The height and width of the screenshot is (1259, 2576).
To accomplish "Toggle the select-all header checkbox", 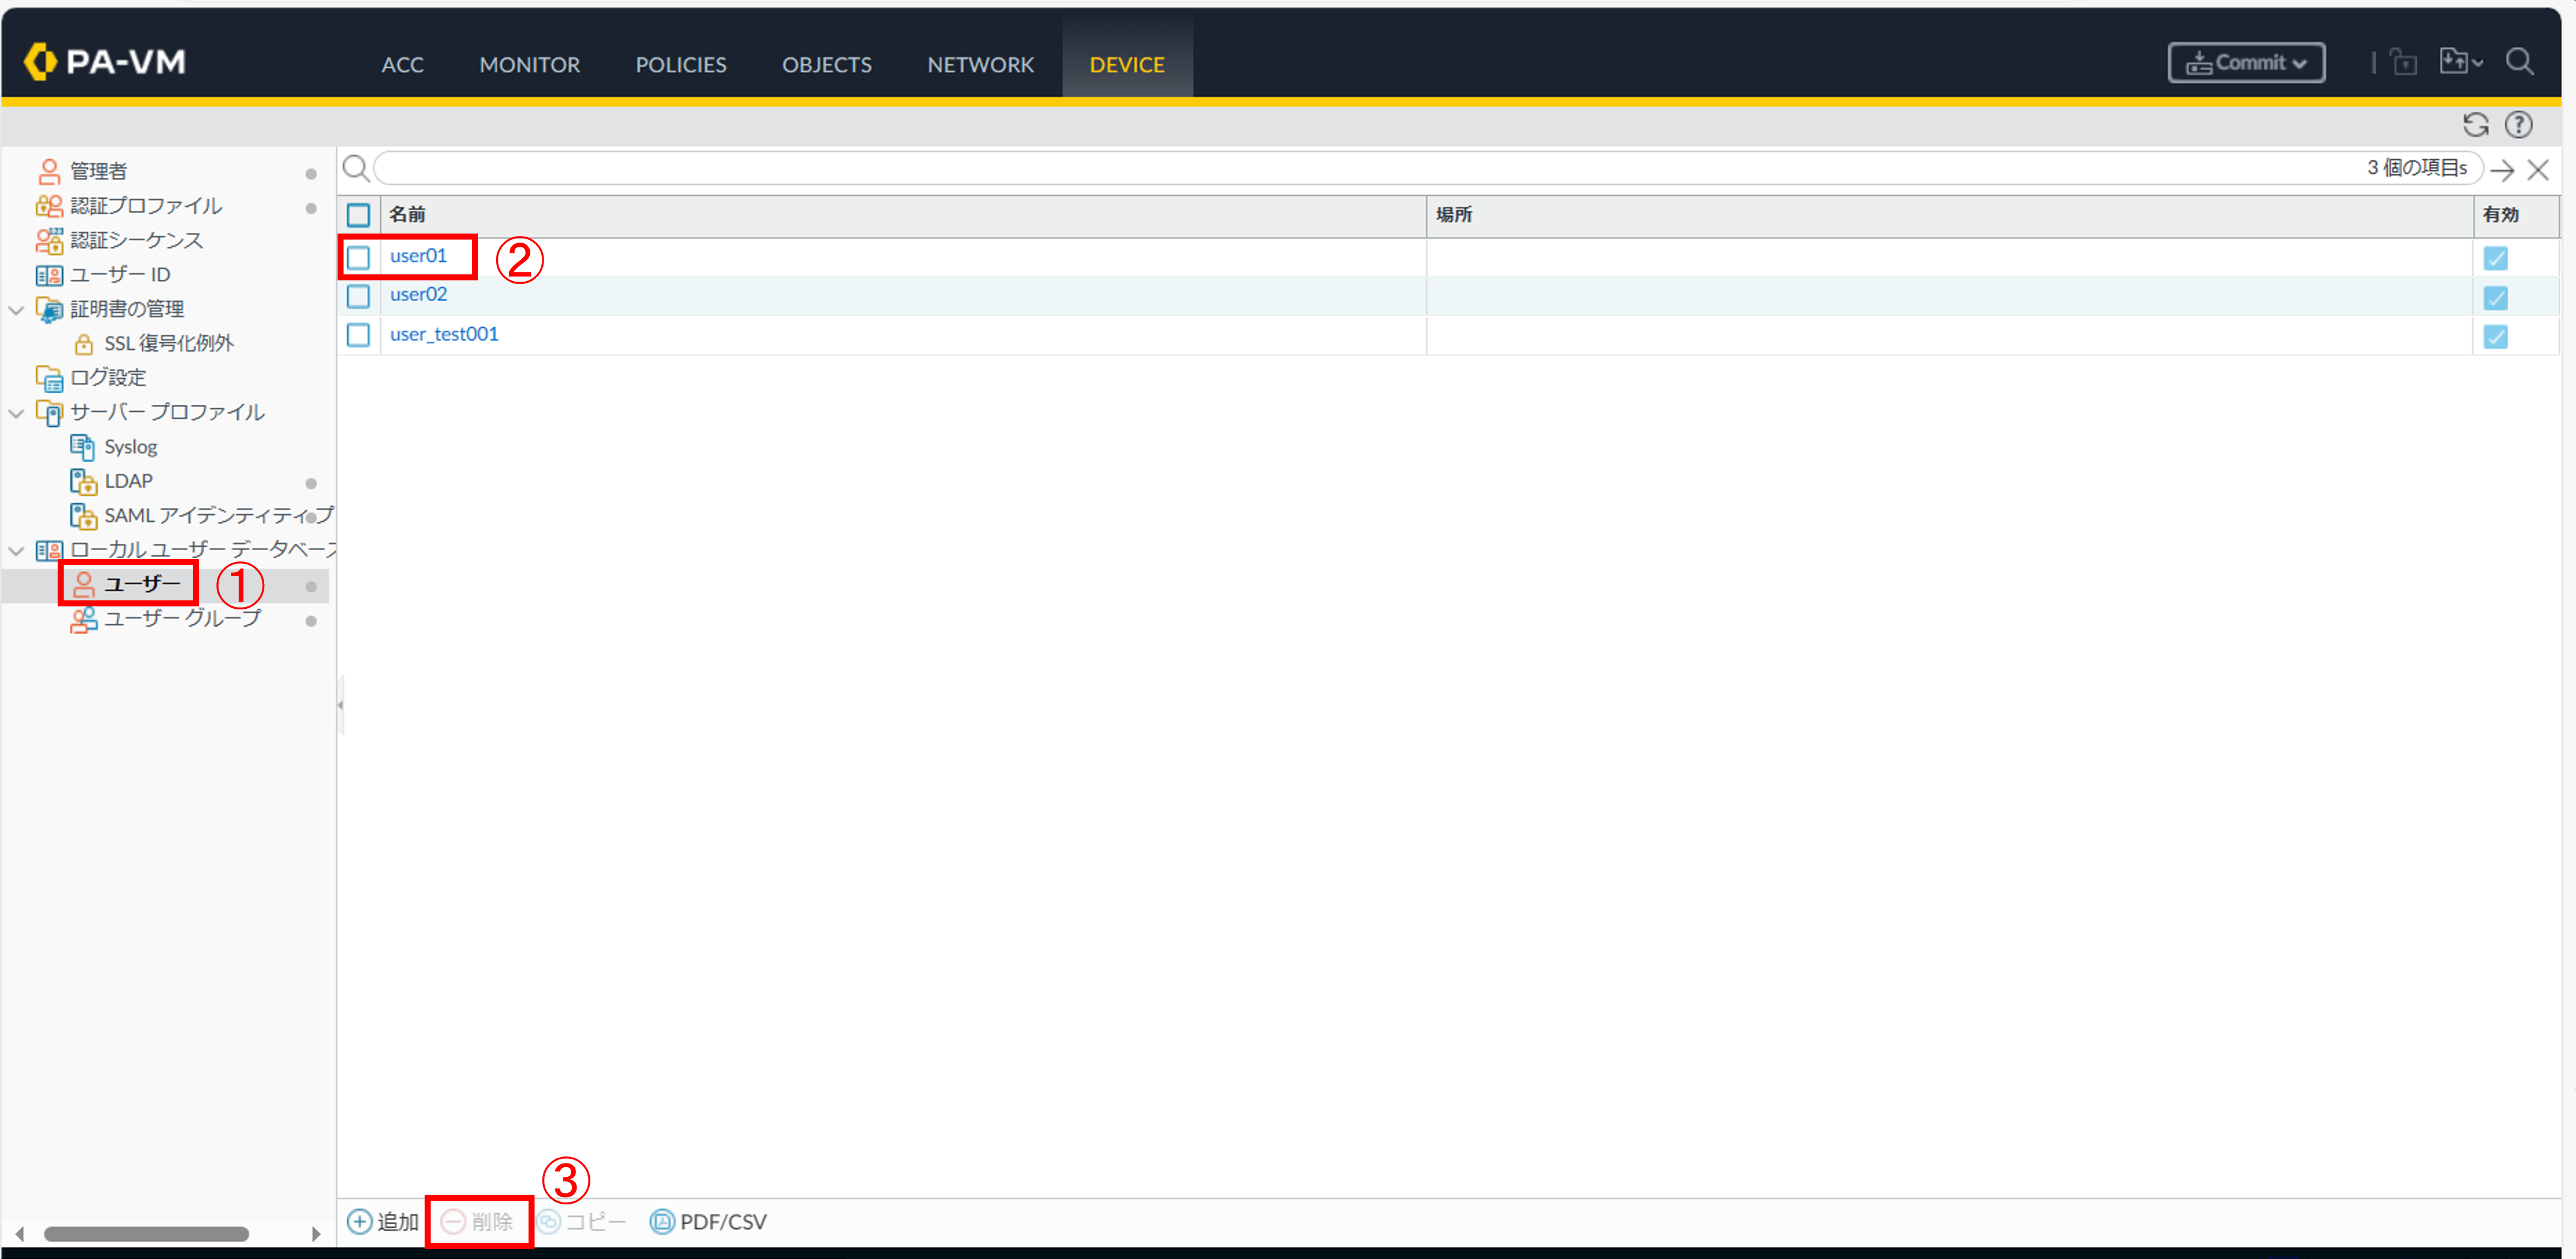I will tap(358, 215).
